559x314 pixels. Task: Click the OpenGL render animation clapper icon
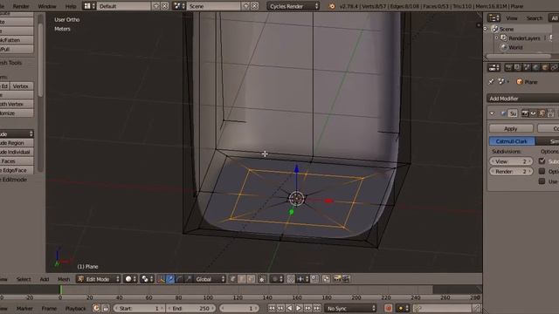[x=346, y=279]
